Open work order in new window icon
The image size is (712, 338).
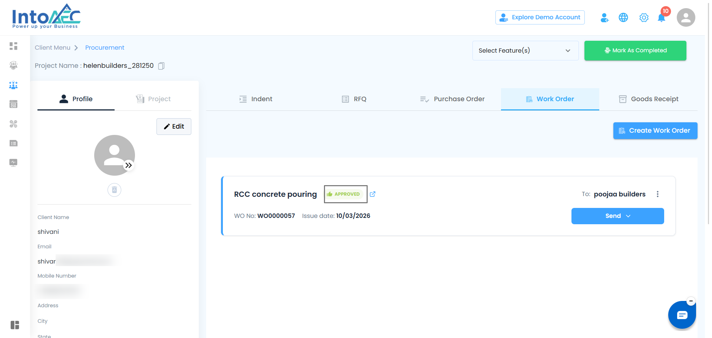tap(373, 194)
